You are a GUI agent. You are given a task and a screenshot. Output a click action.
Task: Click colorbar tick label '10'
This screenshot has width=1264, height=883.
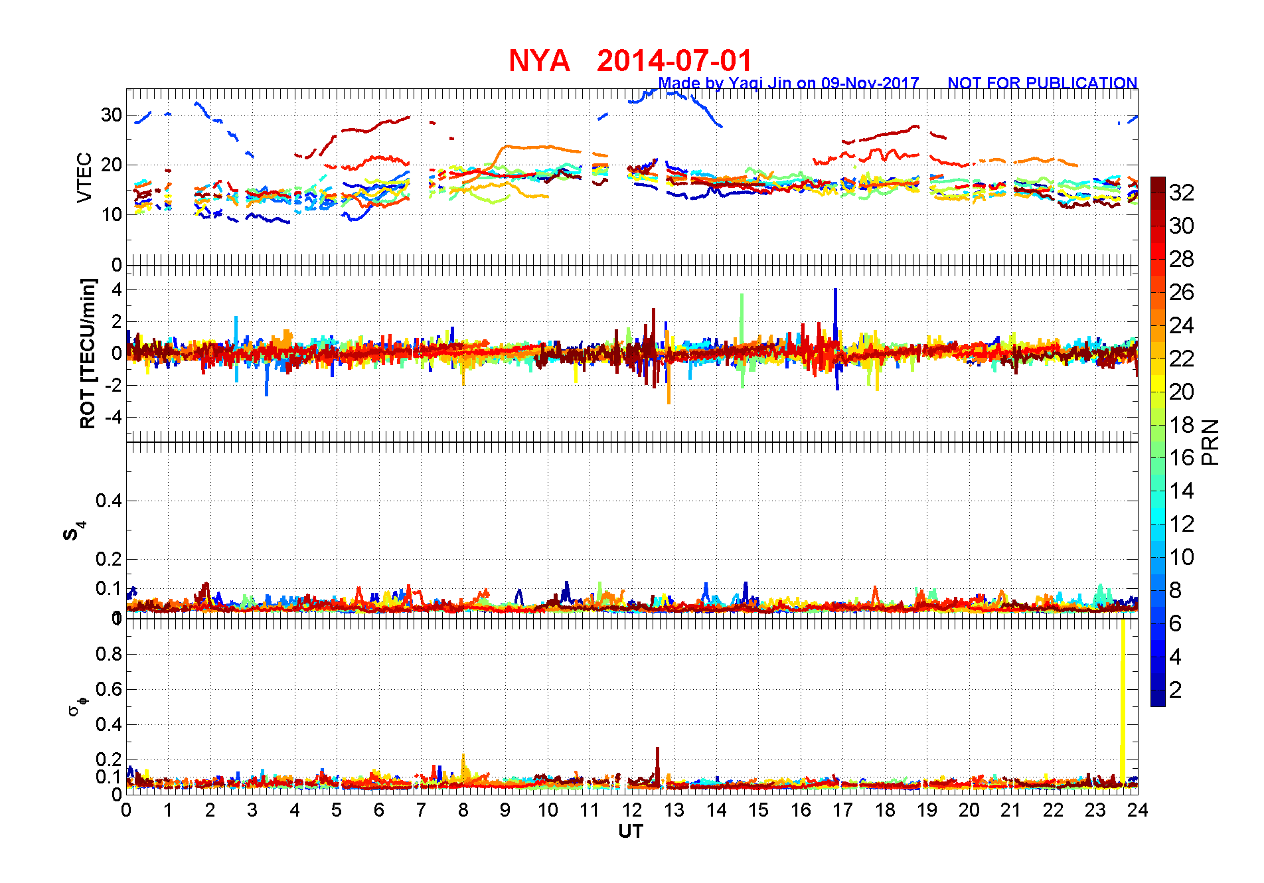[x=1182, y=557]
